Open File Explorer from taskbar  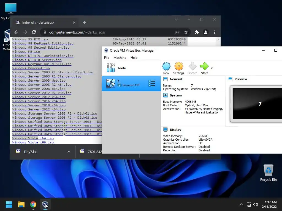[x=21, y=204]
